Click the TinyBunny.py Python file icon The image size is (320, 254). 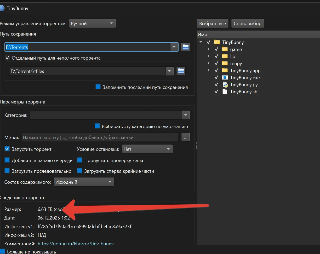[x=225, y=85]
